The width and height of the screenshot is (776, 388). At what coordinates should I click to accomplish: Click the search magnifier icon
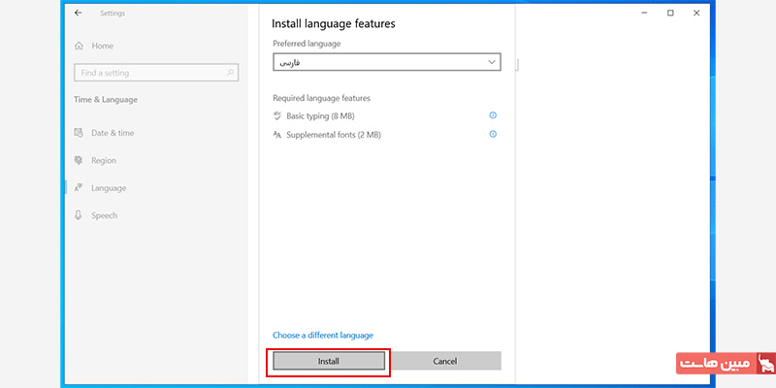(x=230, y=73)
